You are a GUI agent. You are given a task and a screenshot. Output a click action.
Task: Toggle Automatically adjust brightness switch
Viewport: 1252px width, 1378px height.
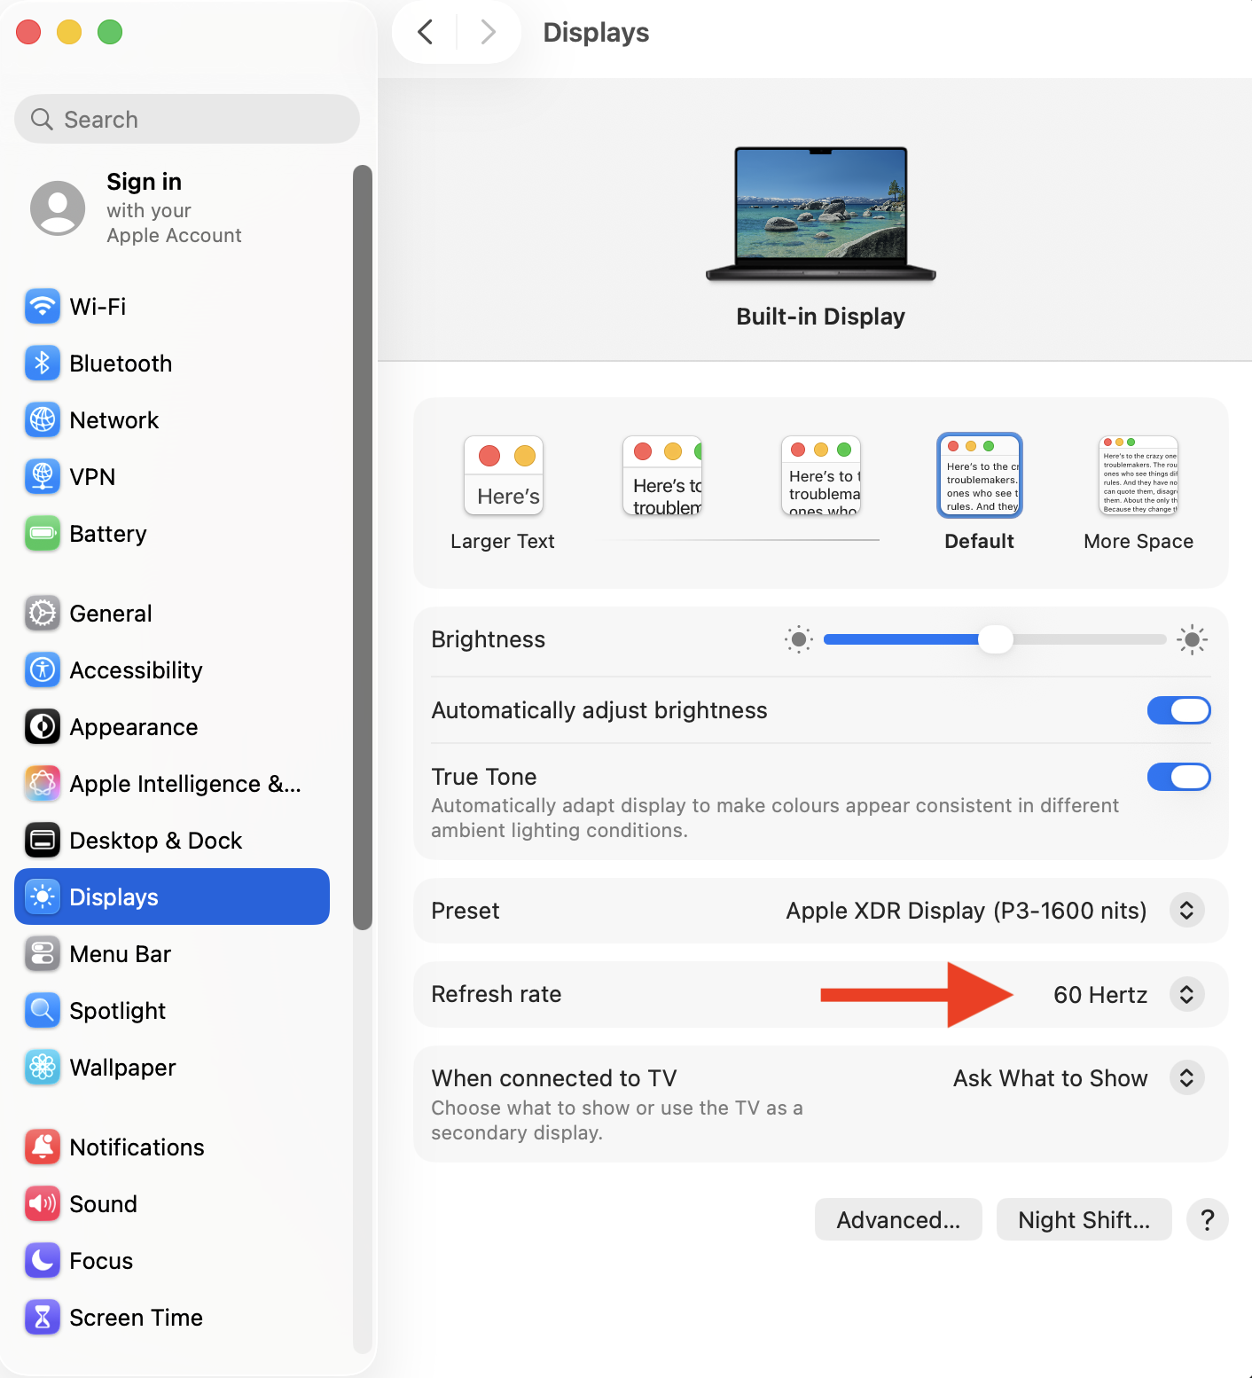tap(1179, 710)
